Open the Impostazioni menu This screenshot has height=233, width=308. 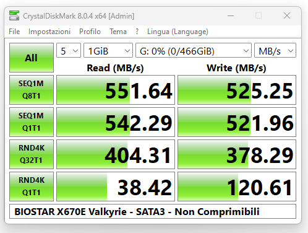(x=49, y=32)
